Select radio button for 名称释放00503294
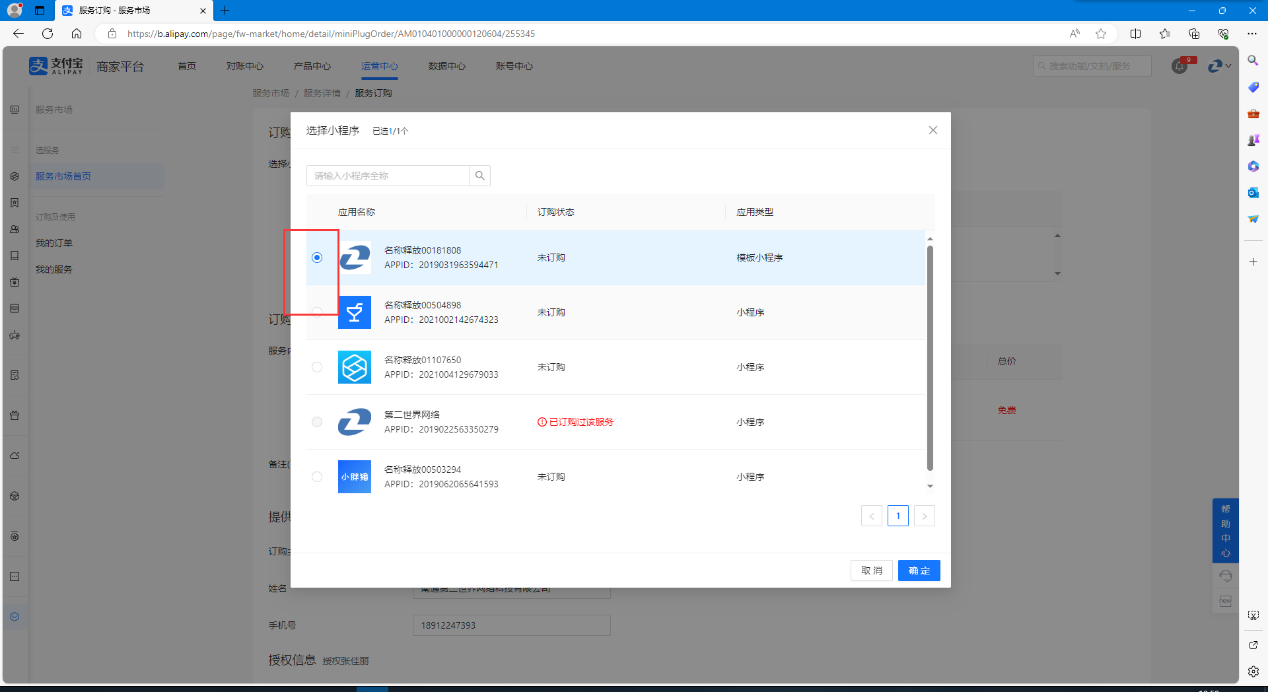1268x692 pixels. (x=317, y=477)
